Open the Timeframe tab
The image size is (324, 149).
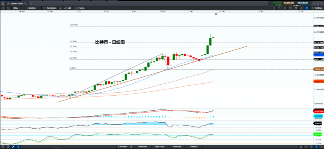142,147
